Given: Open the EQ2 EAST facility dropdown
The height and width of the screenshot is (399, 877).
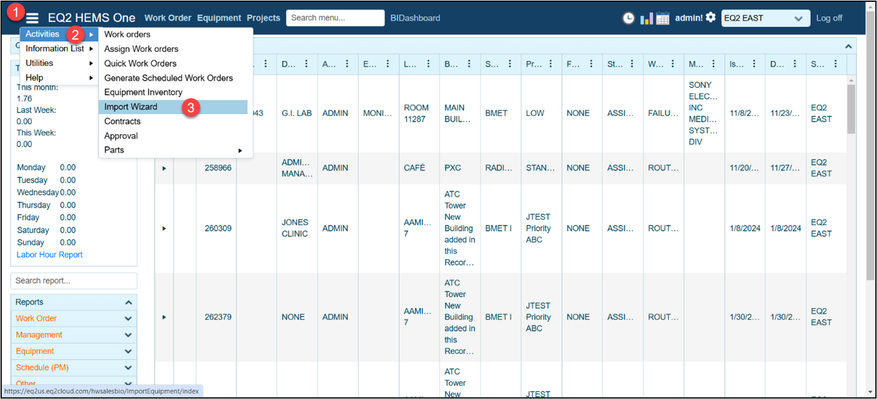Looking at the screenshot, I should click(765, 18).
